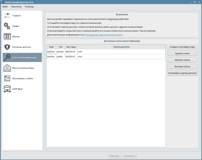
Task: Sort by Группа доступа column header
Action: 121,47
